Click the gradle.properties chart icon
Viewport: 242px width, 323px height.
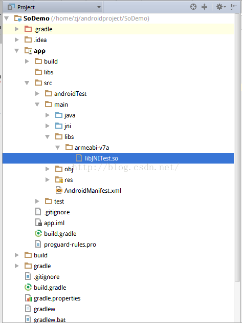click(x=28, y=298)
